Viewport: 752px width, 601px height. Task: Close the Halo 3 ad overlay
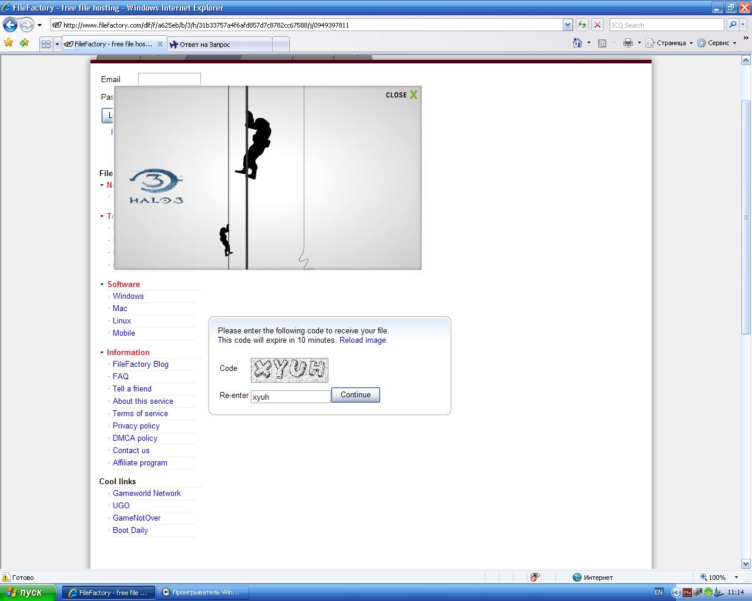(402, 95)
